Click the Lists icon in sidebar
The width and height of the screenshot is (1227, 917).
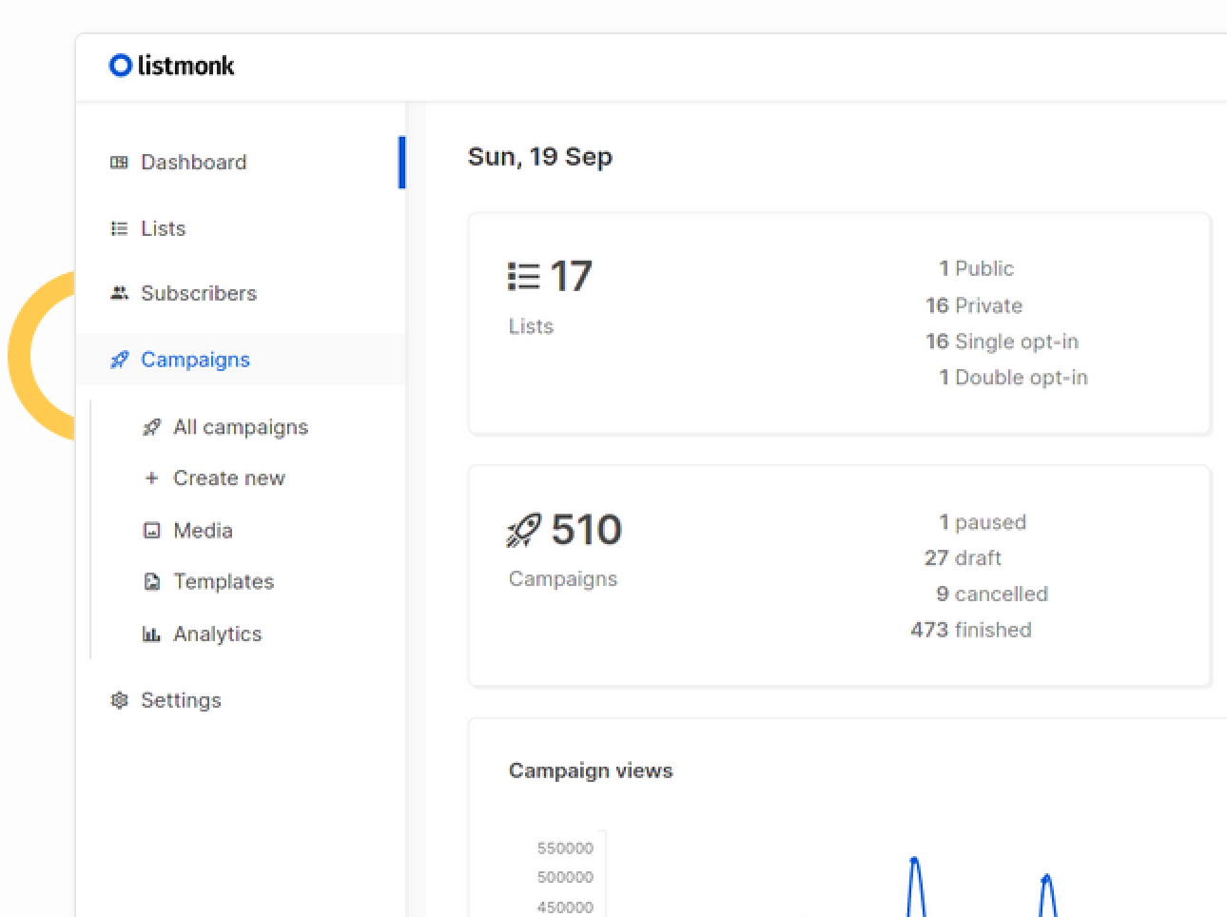pyautogui.click(x=119, y=228)
